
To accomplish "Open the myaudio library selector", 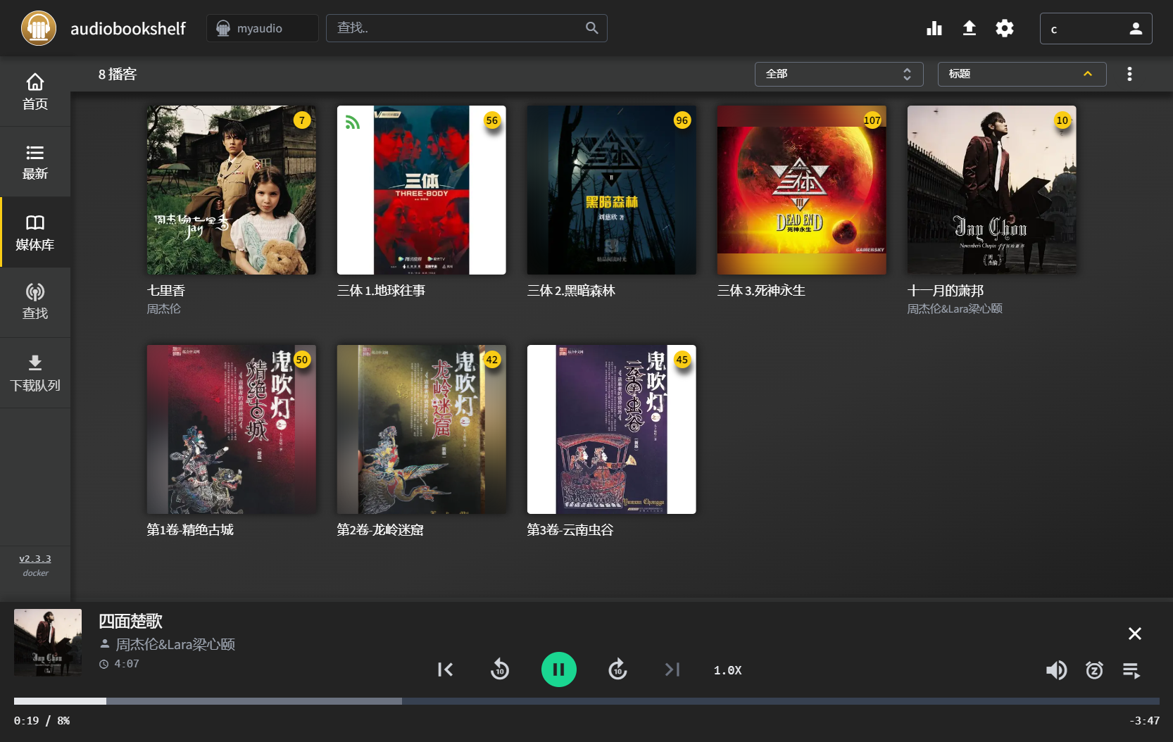I will [263, 28].
